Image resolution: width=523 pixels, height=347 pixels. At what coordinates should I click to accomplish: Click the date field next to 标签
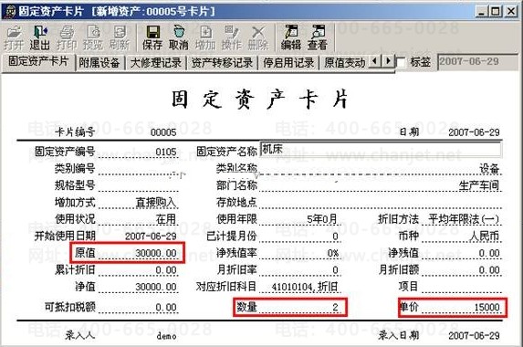pyautogui.click(x=477, y=62)
